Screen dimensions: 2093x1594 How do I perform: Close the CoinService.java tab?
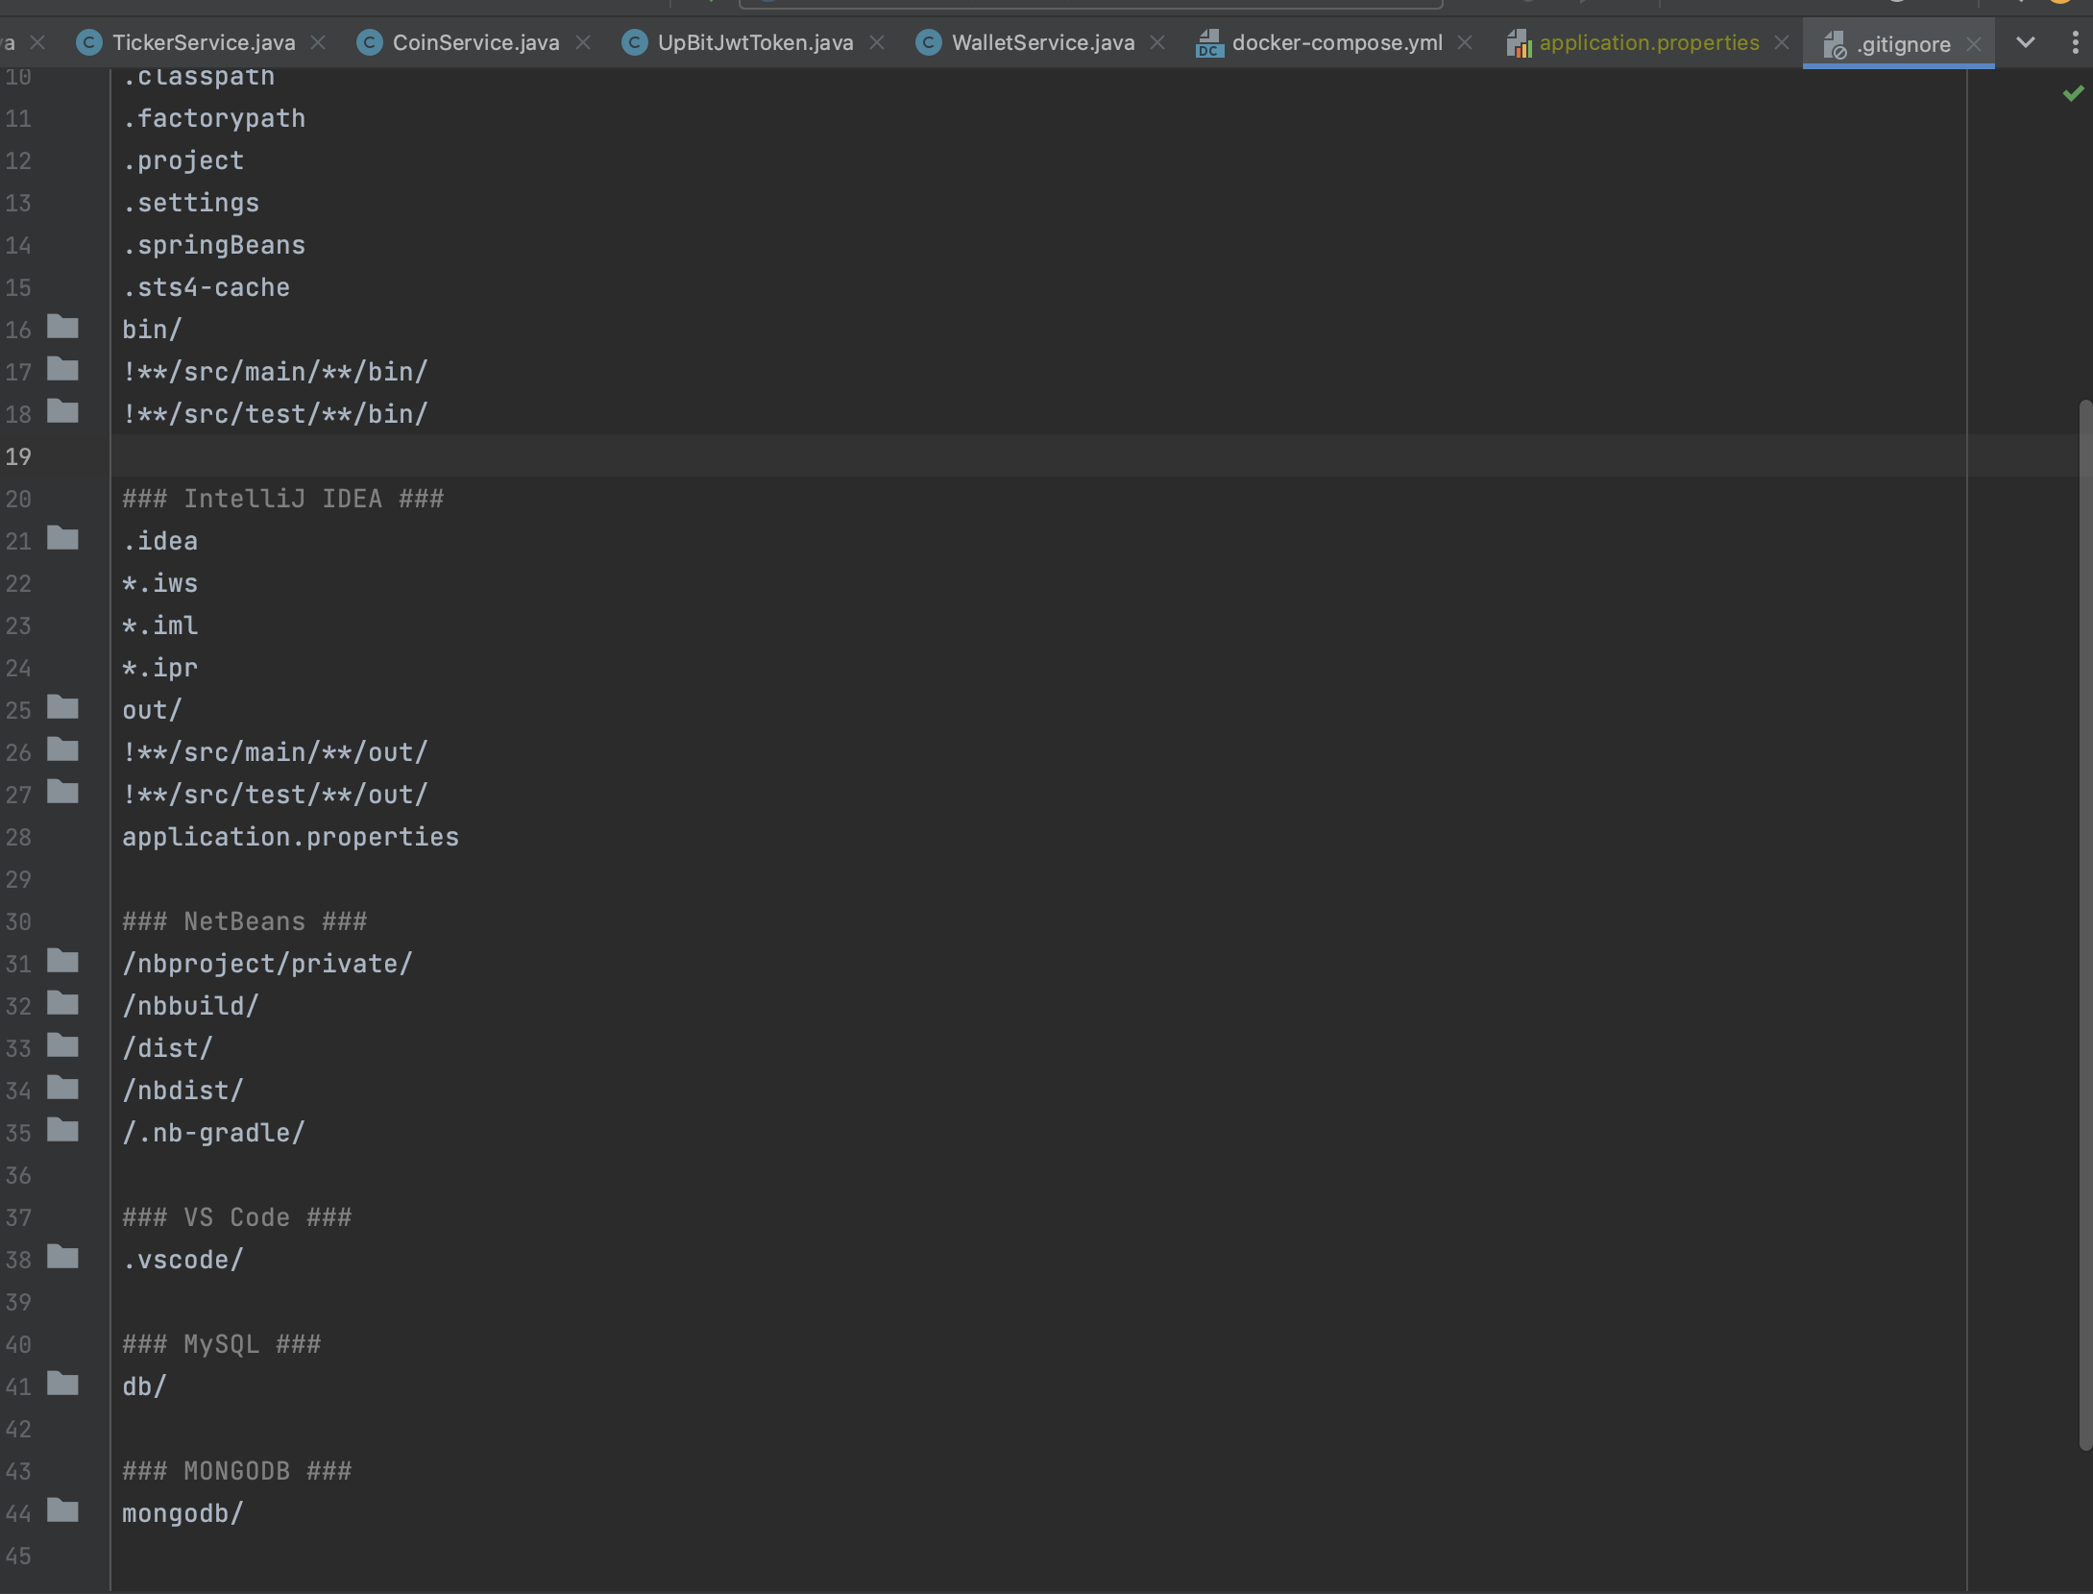[x=583, y=43]
